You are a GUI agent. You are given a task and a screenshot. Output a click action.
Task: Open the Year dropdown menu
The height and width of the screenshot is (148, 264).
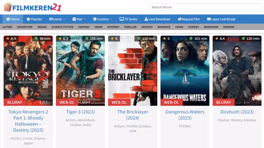[79, 19]
